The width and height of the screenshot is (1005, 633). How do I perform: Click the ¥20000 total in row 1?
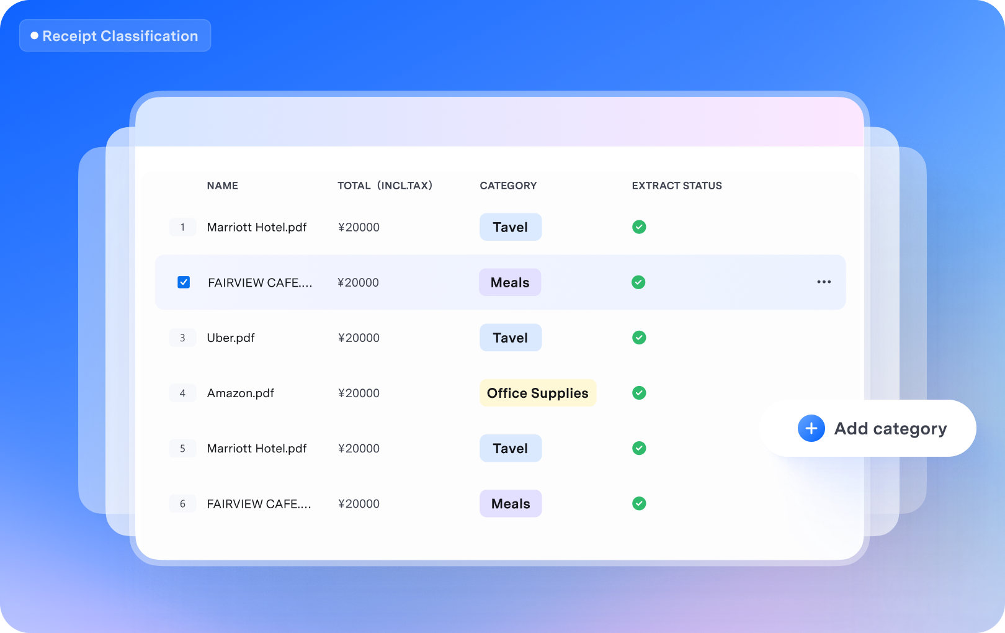click(x=359, y=227)
